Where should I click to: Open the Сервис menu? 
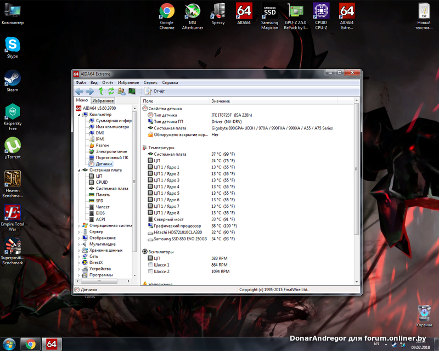(x=150, y=82)
